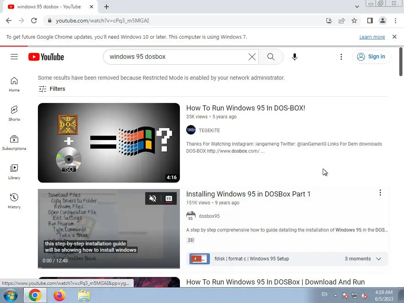Click the installation guide preview thumbnail
This screenshot has height=303, width=404.
109,229
